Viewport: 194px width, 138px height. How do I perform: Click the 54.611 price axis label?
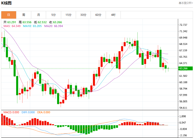(183, 108)
